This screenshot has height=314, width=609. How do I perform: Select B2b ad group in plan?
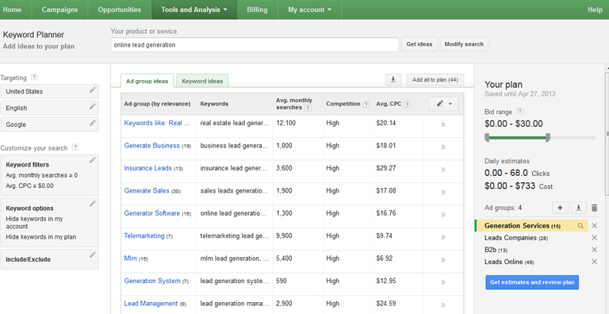(x=496, y=250)
